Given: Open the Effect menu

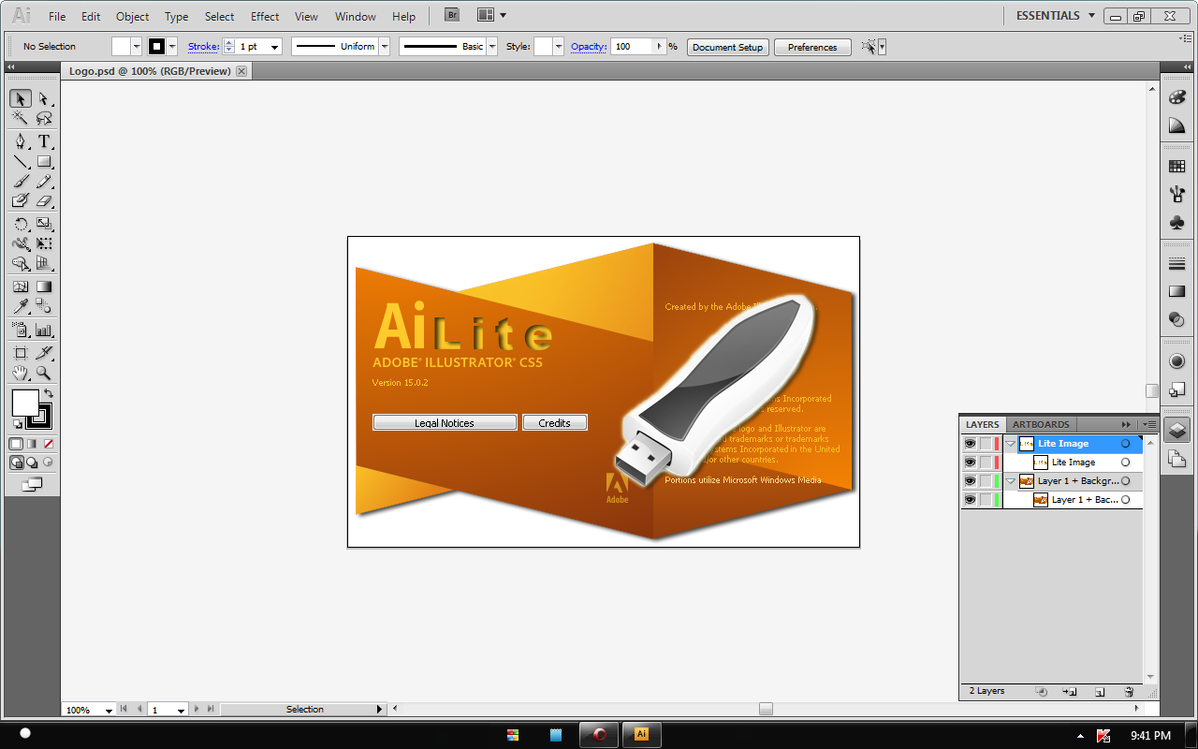Looking at the screenshot, I should (x=265, y=16).
